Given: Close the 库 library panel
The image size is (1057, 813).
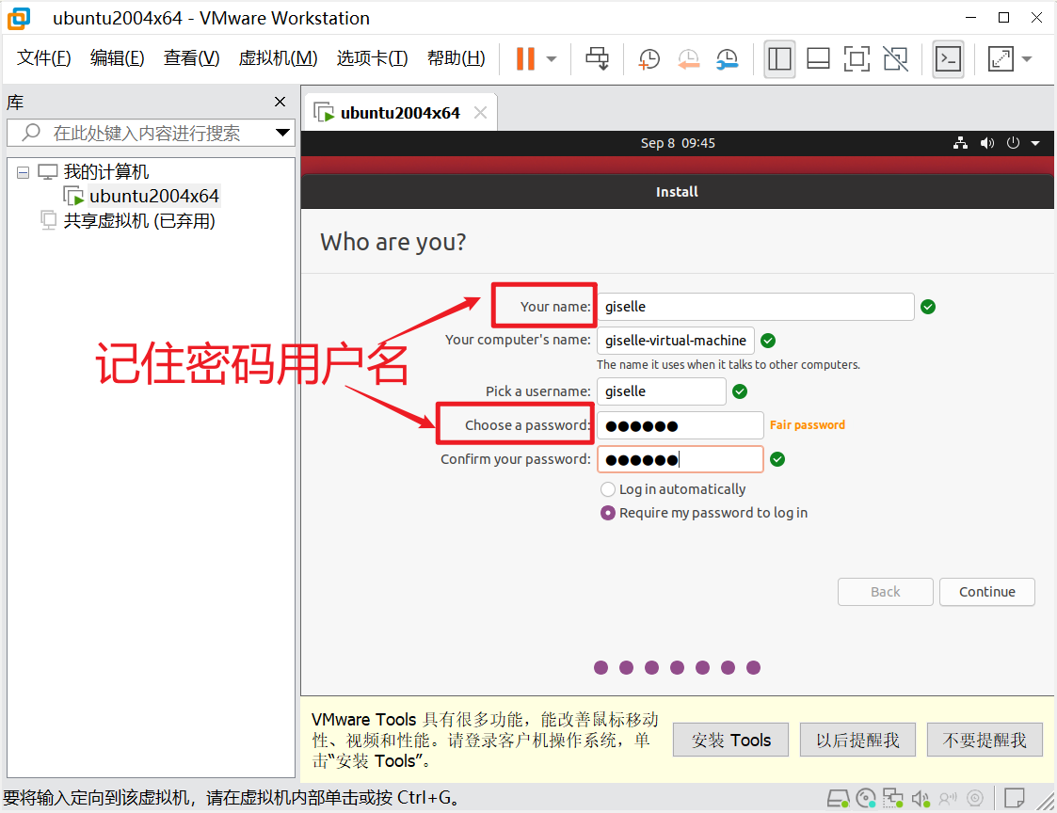Looking at the screenshot, I should tap(280, 102).
